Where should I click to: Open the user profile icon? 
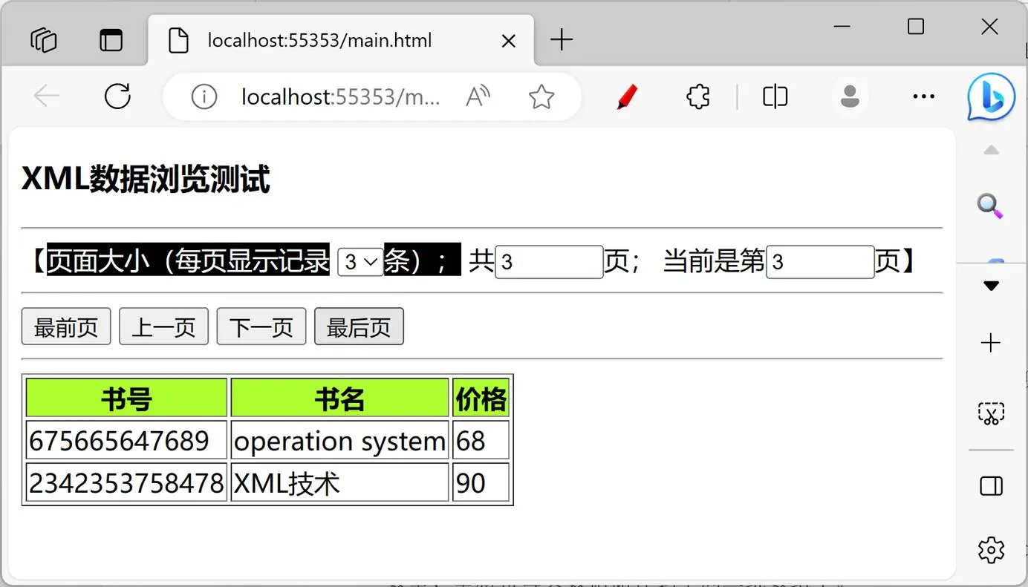click(x=850, y=96)
